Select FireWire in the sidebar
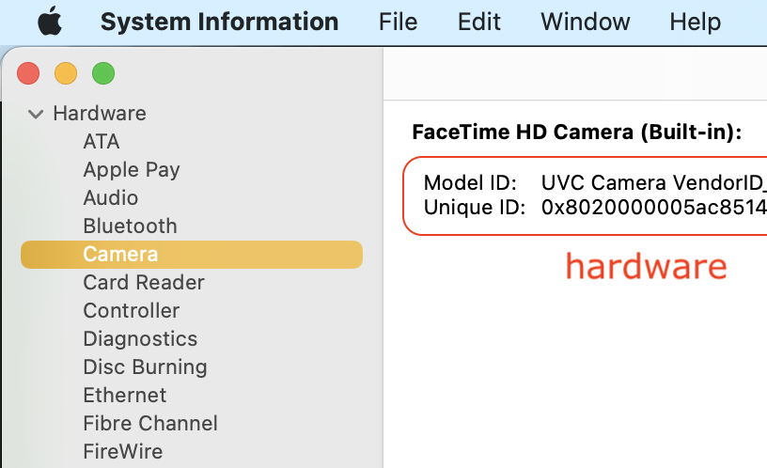 coord(122,452)
